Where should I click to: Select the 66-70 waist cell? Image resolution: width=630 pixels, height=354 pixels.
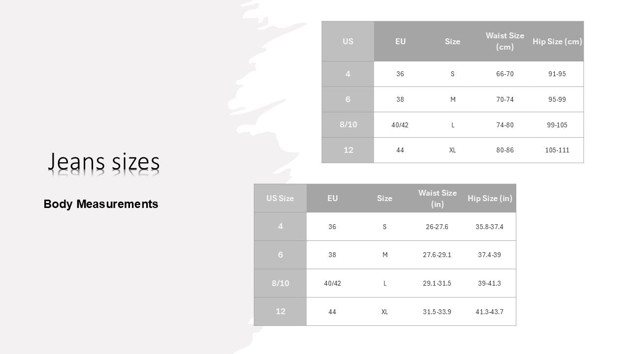coord(504,74)
